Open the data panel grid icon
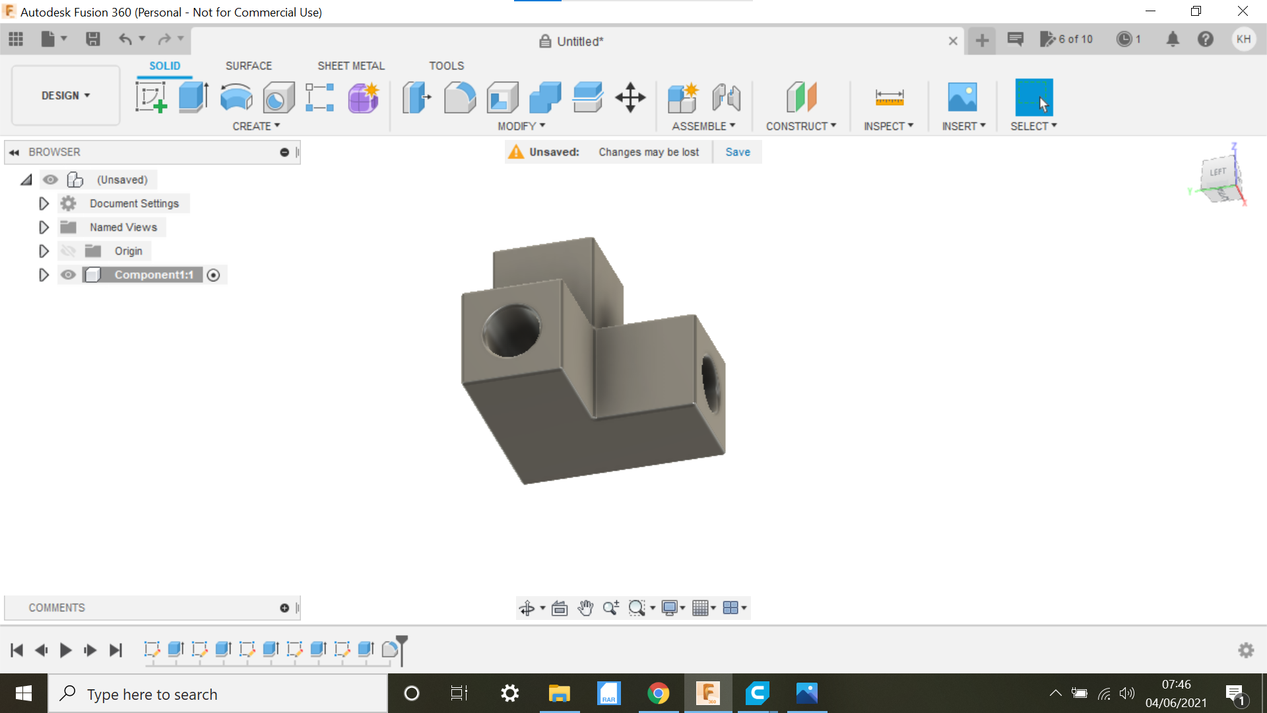Image resolution: width=1267 pixels, height=713 pixels. [x=16, y=39]
